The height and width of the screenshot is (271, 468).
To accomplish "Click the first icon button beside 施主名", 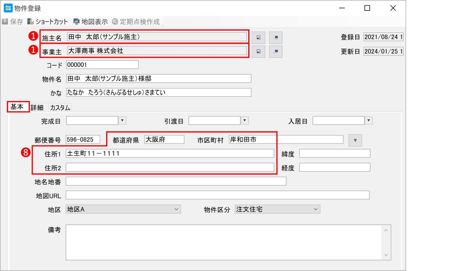I will pyautogui.click(x=258, y=37).
